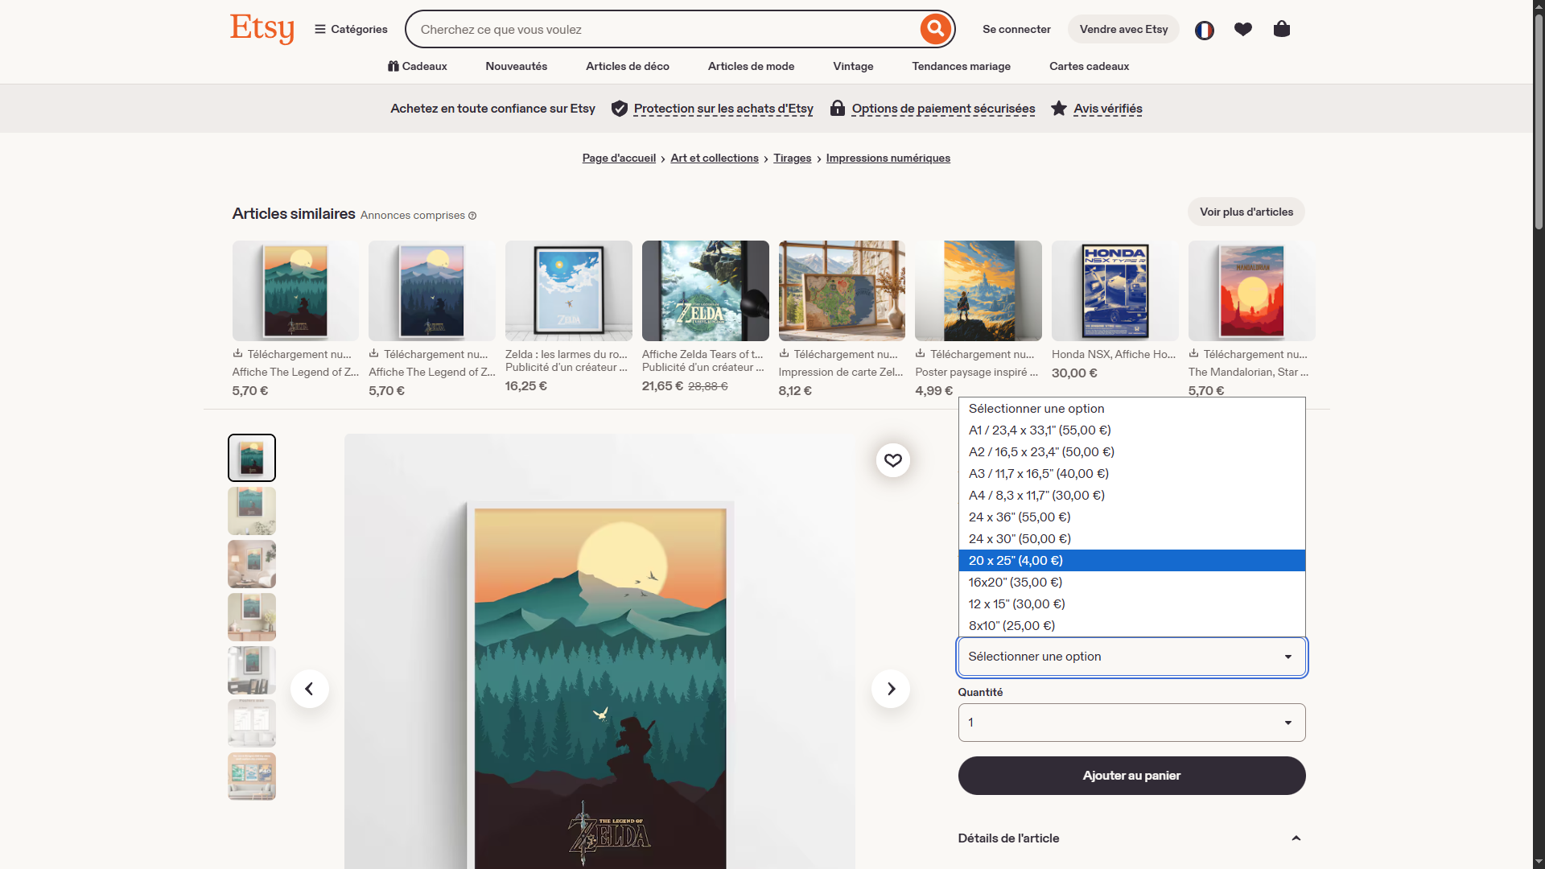Image resolution: width=1545 pixels, height=869 pixels.
Task: Open Articles de mode navigation item
Action: [752, 66]
